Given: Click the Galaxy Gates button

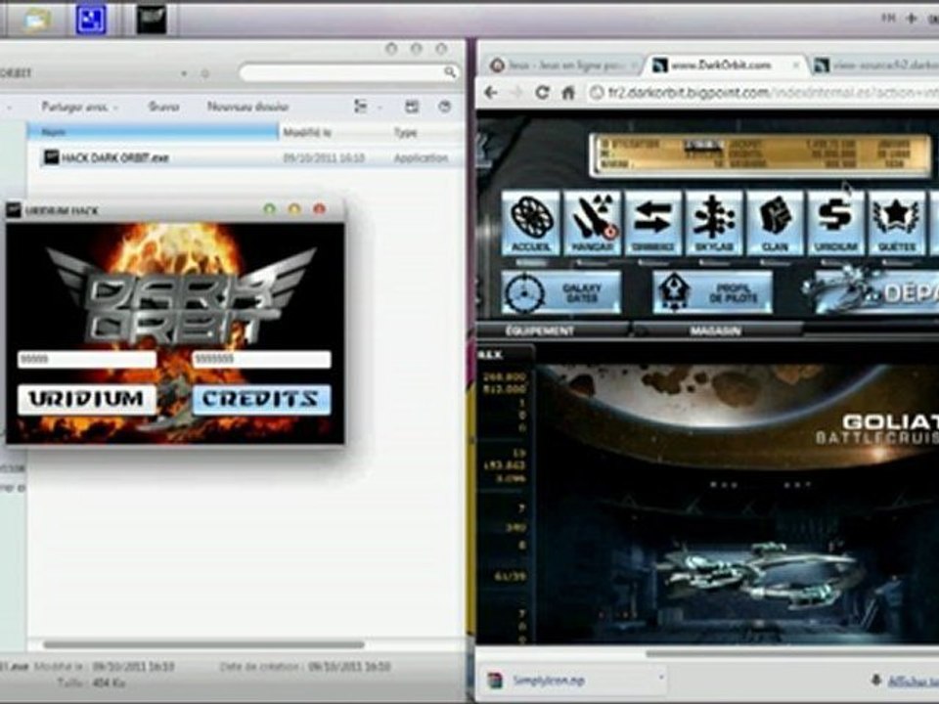Looking at the screenshot, I should point(561,292).
